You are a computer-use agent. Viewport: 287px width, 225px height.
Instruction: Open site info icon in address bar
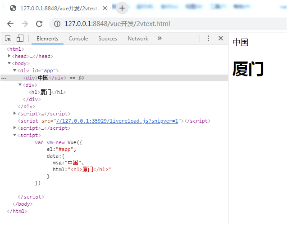coord(57,24)
